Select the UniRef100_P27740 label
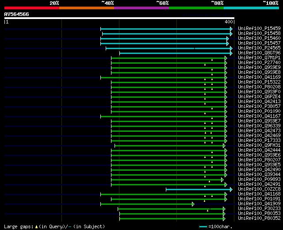The height and width of the screenshot is (230, 283). tap(259, 62)
